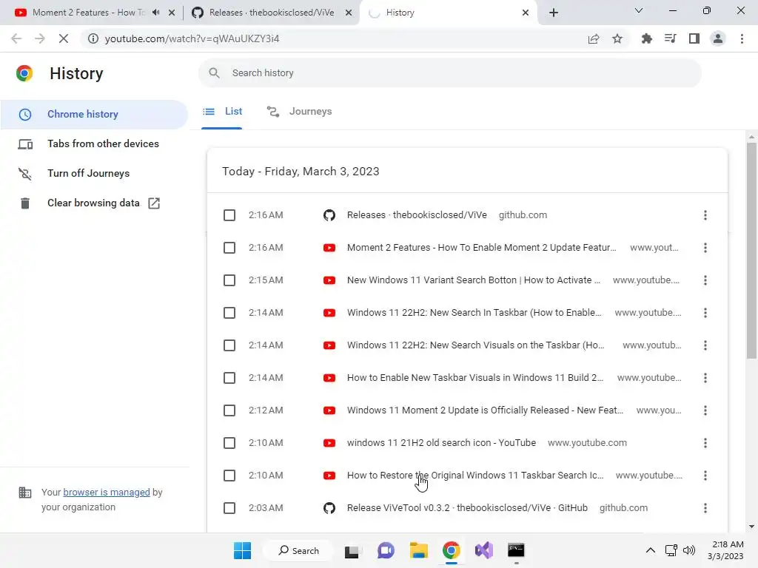
Task: Check the Moment 2 Features history entry
Action: click(x=229, y=248)
